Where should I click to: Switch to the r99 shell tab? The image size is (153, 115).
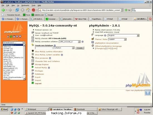click(x=37, y=19)
